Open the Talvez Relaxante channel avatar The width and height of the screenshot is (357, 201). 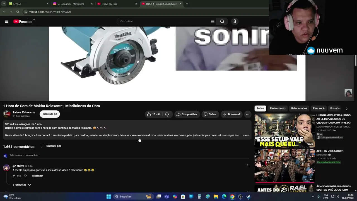7,114
